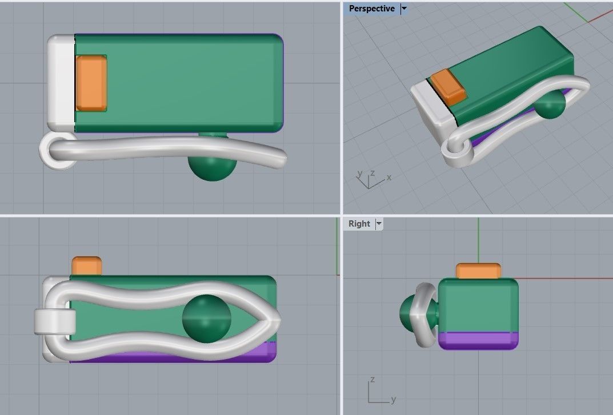Click the Right viewport title label
Viewport: 613px width, 415px height.
pos(359,224)
